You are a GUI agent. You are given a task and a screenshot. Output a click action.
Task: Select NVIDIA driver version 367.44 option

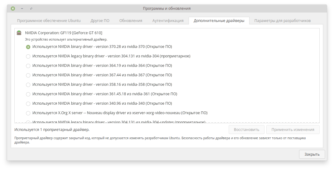tap(28, 75)
